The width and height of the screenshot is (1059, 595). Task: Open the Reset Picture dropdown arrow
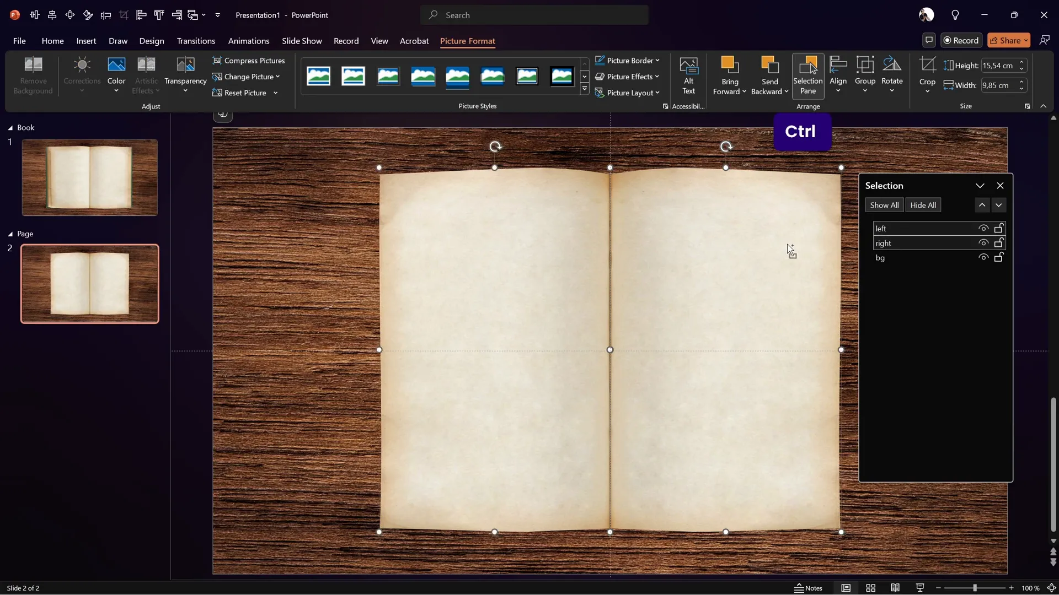(275, 93)
